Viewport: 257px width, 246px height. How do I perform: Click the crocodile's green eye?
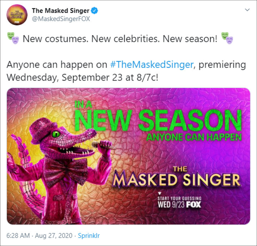click(x=56, y=134)
